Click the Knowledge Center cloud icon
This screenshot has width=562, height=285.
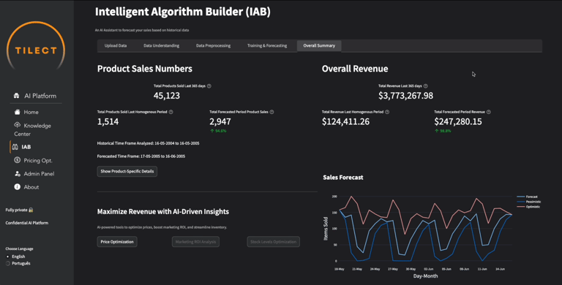(x=18, y=125)
